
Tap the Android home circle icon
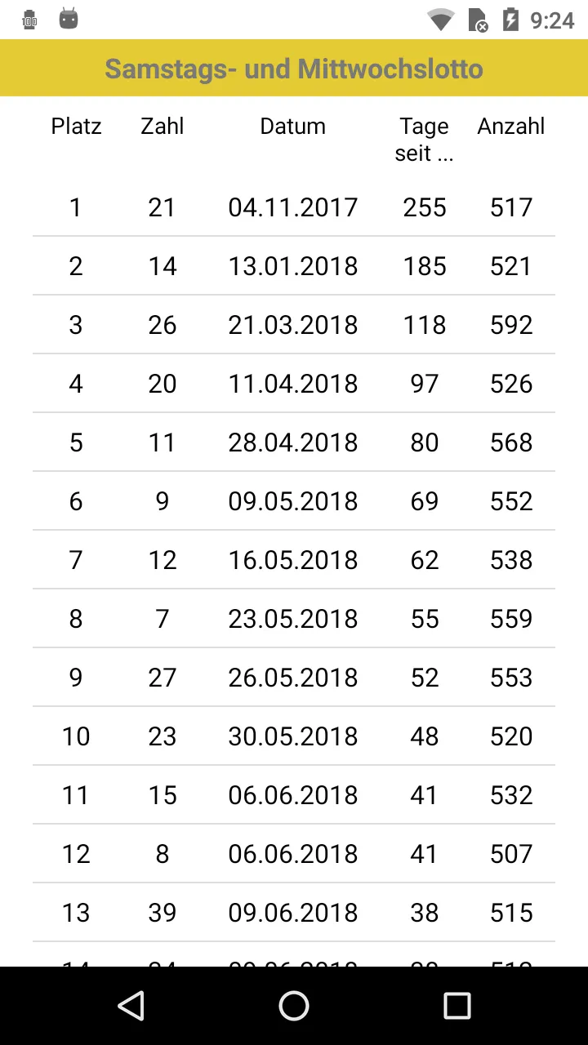coord(294,1006)
